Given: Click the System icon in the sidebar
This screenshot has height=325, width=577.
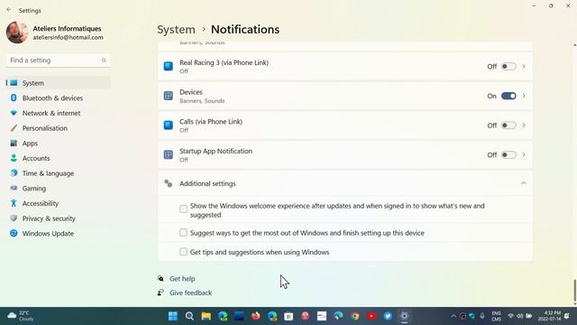Looking at the screenshot, I should point(14,83).
